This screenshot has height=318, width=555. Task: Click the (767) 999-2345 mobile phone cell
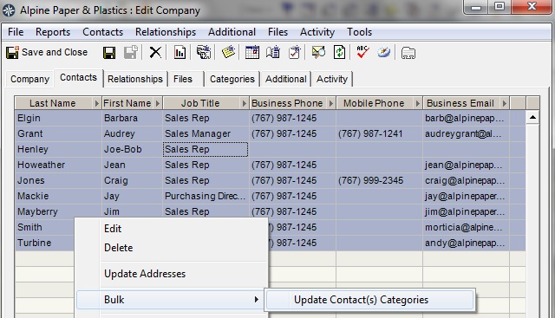(379, 180)
